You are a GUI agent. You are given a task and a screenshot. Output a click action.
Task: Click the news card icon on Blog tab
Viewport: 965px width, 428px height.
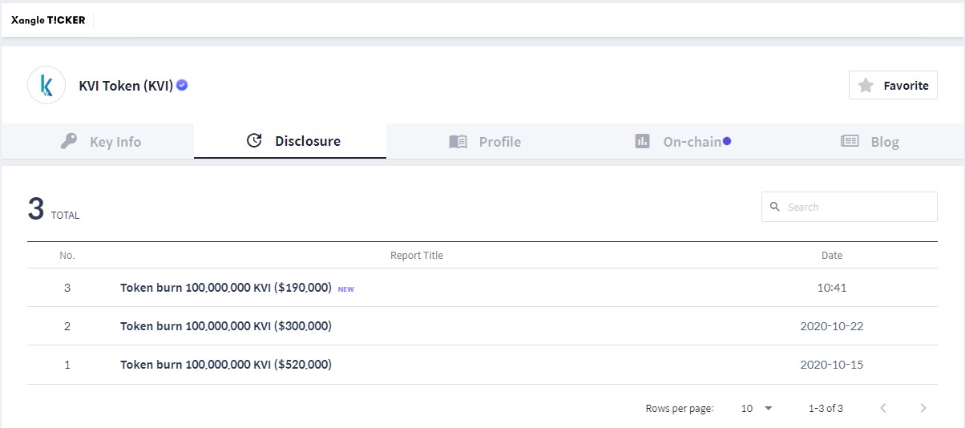pyautogui.click(x=850, y=141)
